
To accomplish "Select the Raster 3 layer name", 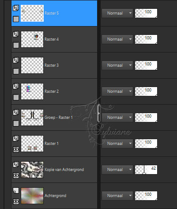I will point(52,65).
